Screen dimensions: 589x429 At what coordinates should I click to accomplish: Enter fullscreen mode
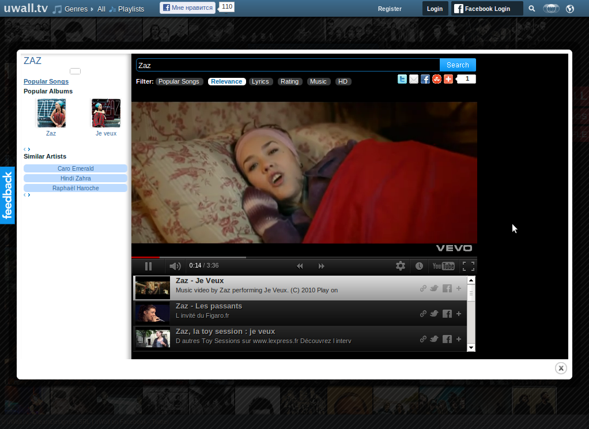(x=469, y=266)
